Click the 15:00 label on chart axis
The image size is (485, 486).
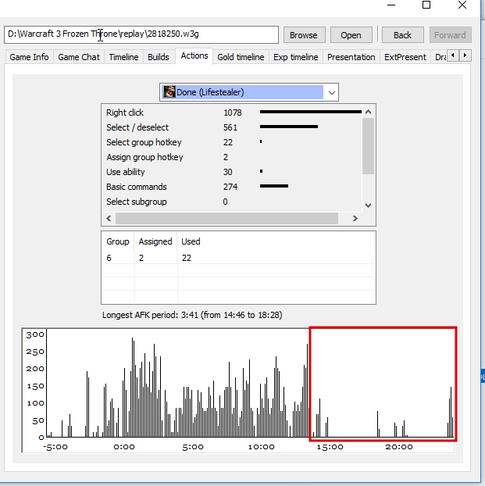(x=330, y=447)
